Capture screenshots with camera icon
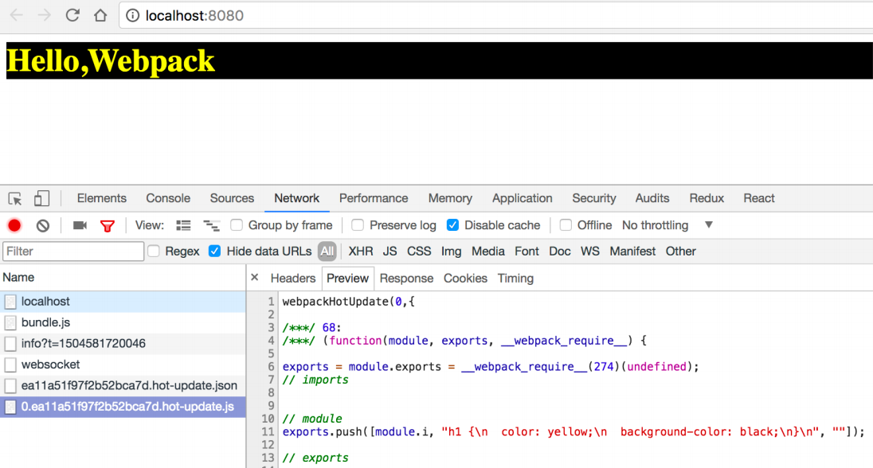Viewport: 873px width, 468px height. point(80,225)
